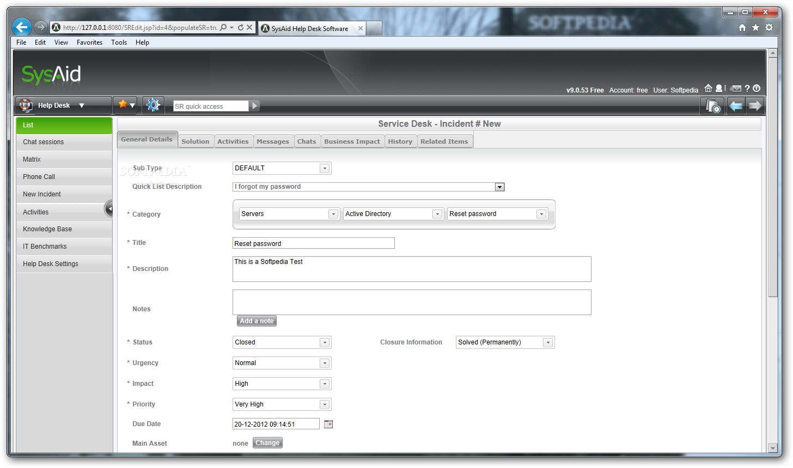Click the Help Desk lifebuoy icon
The width and height of the screenshot is (793, 468).
(x=26, y=105)
